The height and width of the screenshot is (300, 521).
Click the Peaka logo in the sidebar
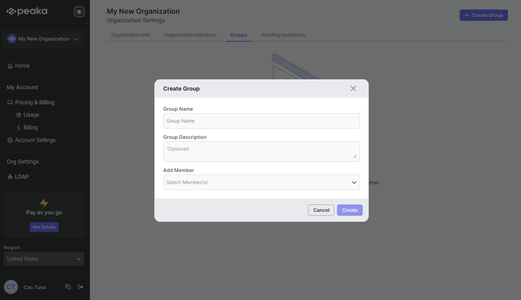(27, 11)
